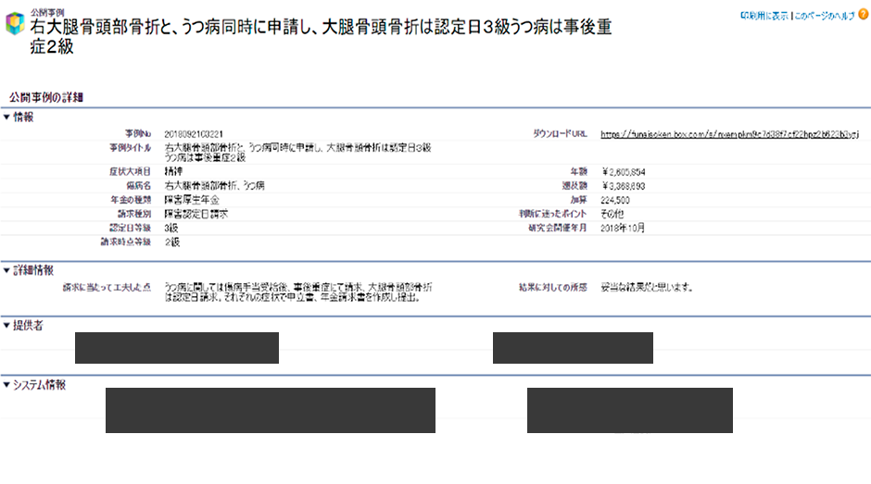The image size is (871, 484).
Task: Click the 請求に当たって工夫した点 description text
Action: point(298,292)
